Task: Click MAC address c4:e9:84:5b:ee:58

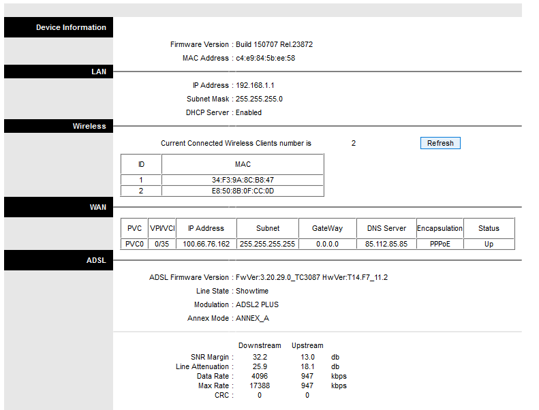Action: pos(265,58)
